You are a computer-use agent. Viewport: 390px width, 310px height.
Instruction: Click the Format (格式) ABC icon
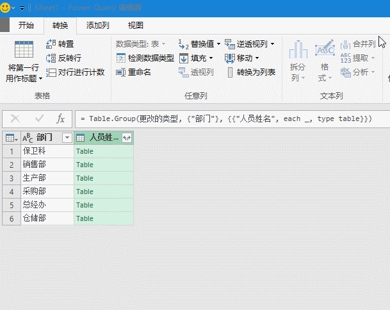[325, 48]
